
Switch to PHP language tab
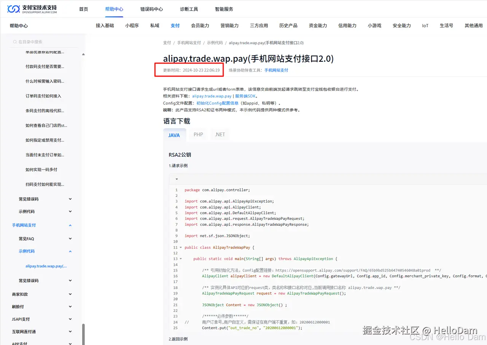(198, 134)
